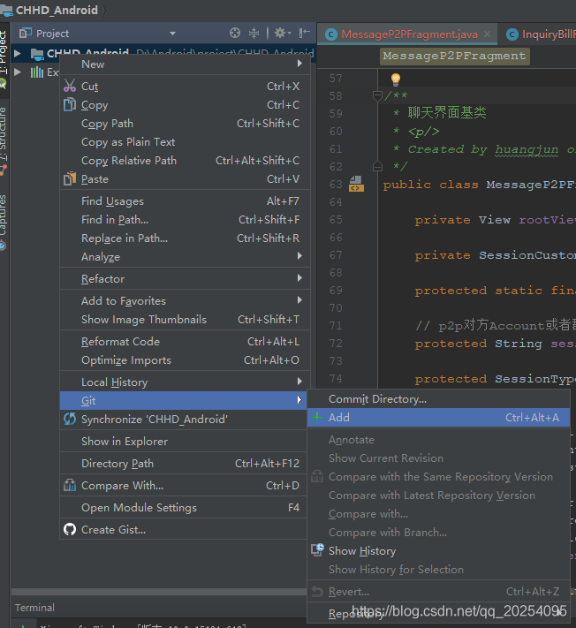
Task: Click the Java class icon on InquiryBill tab
Action: pyautogui.click(x=512, y=34)
